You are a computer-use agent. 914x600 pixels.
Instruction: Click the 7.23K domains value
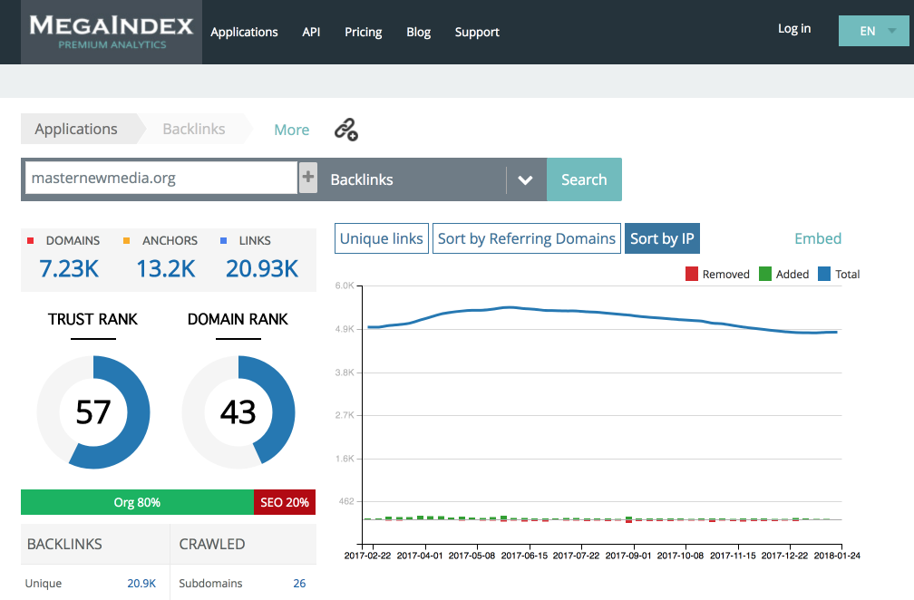(69, 268)
